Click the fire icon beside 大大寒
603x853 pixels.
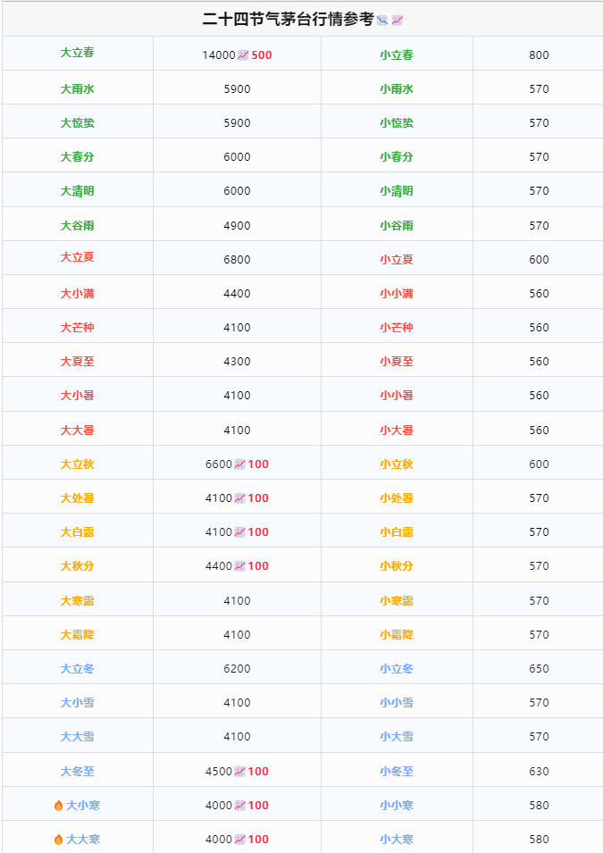tap(59, 840)
